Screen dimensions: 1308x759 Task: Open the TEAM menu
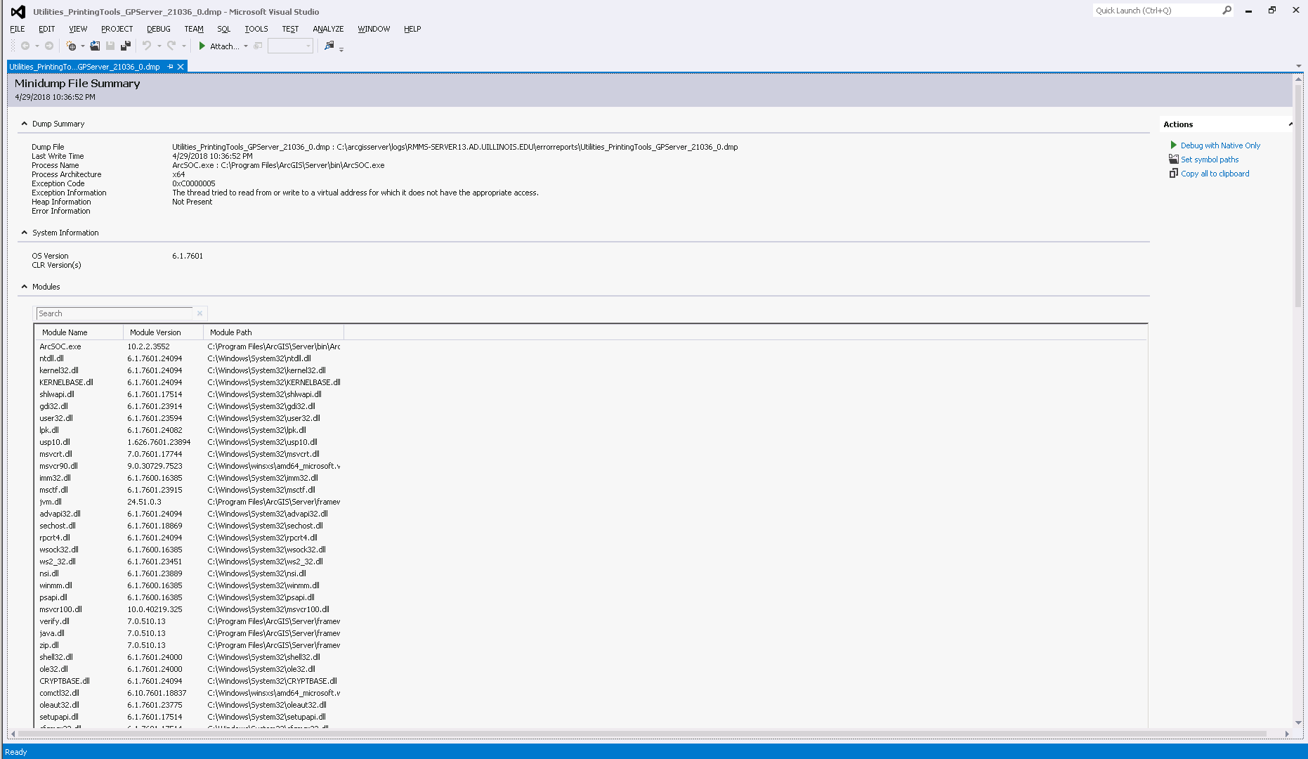[x=194, y=29]
